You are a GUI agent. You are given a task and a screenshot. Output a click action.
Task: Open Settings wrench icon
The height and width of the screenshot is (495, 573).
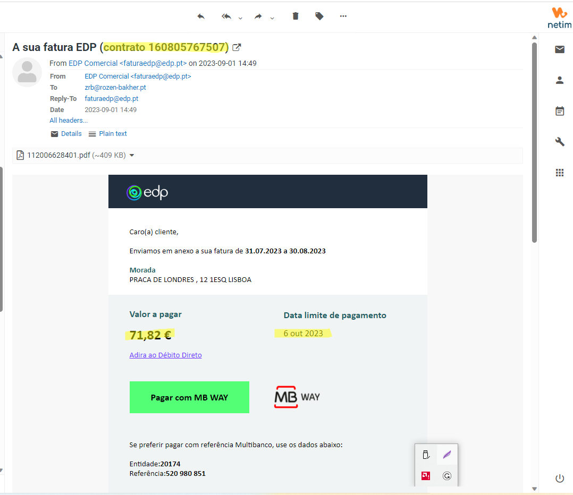560,141
